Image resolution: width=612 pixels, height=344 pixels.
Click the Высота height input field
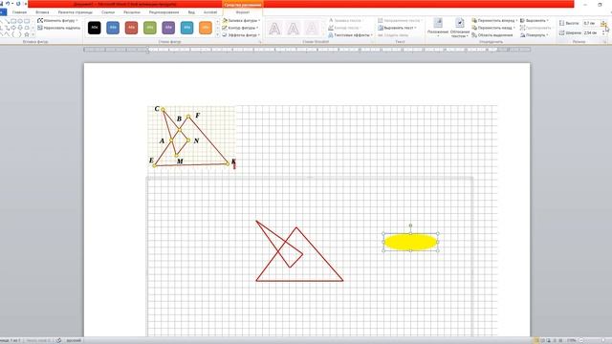[592, 23]
